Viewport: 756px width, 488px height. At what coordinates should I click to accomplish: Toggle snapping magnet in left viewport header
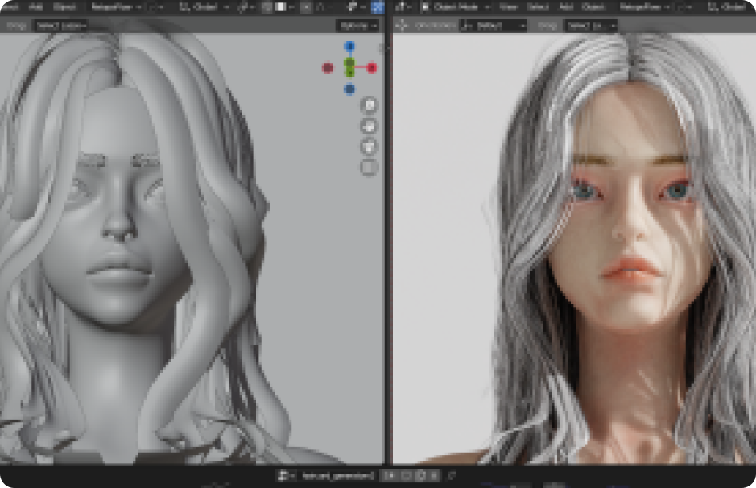[266, 6]
